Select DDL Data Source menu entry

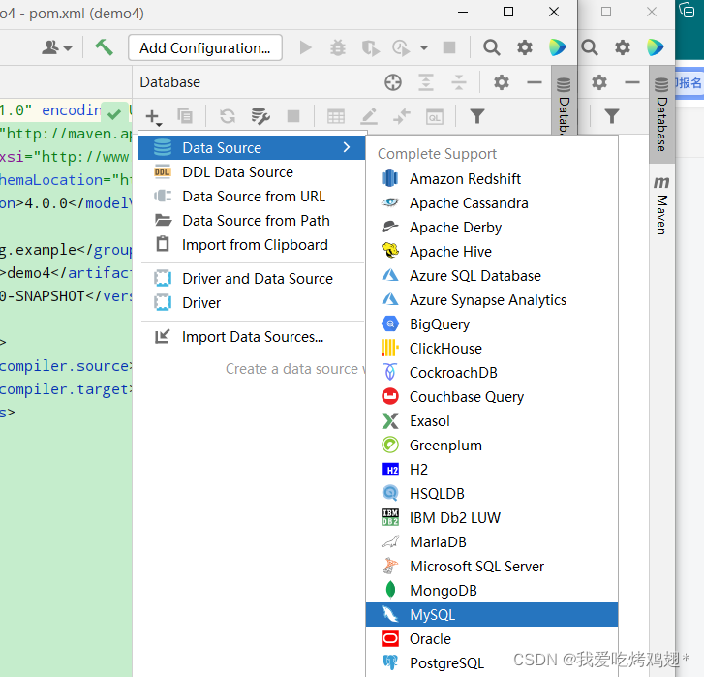pyautogui.click(x=252, y=172)
